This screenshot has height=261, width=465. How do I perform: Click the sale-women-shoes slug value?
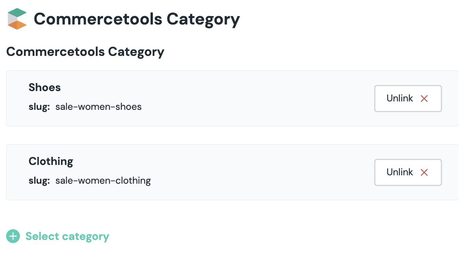tap(98, 107)
